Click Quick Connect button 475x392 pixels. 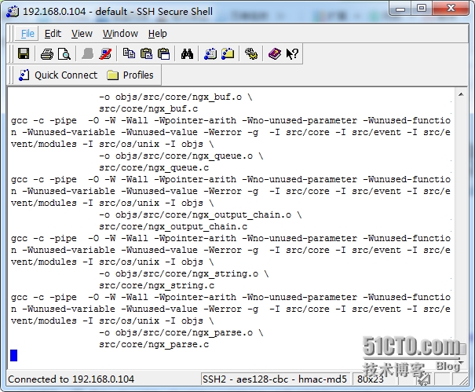tap(58, 75)
